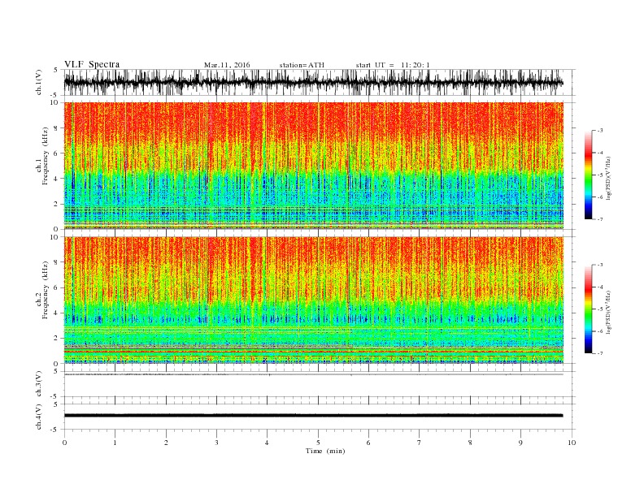This screenshot has width=644, height=497.
Task: Click time-axis tick label "9"
Action: (x=520, y=443)
